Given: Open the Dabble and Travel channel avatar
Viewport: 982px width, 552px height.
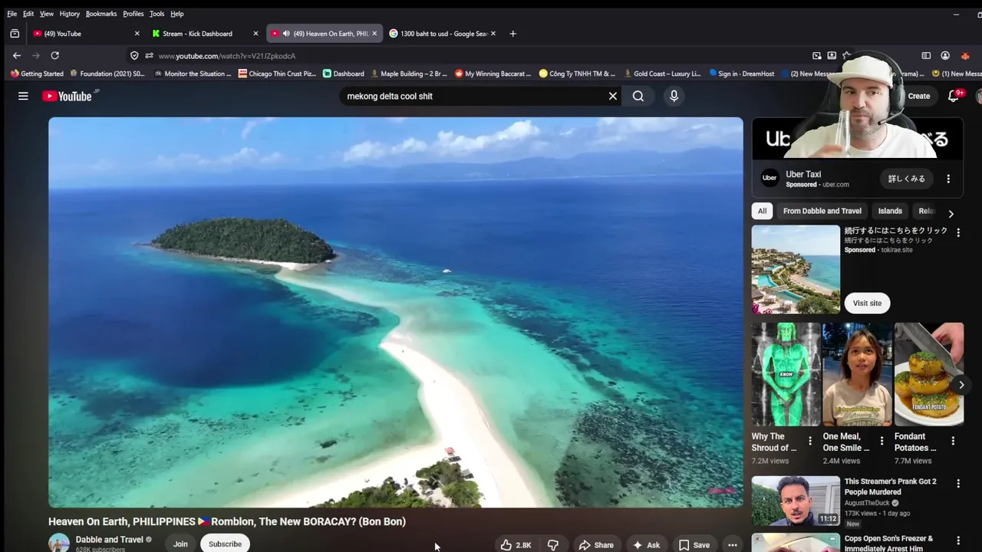Looking at the screenshot, I should 59,543.
